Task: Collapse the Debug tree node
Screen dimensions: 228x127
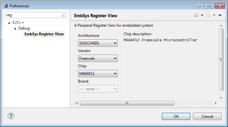Action: click(15, 29)
